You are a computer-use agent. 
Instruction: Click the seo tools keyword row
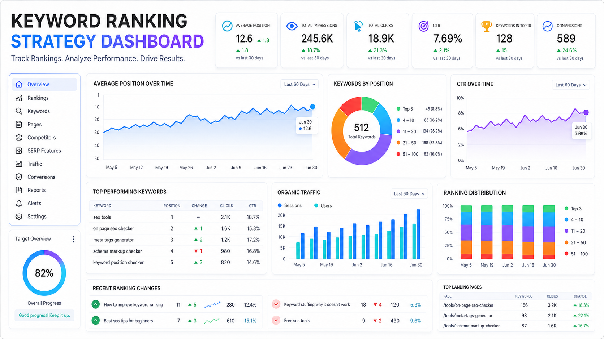click(x=176, y=217)
